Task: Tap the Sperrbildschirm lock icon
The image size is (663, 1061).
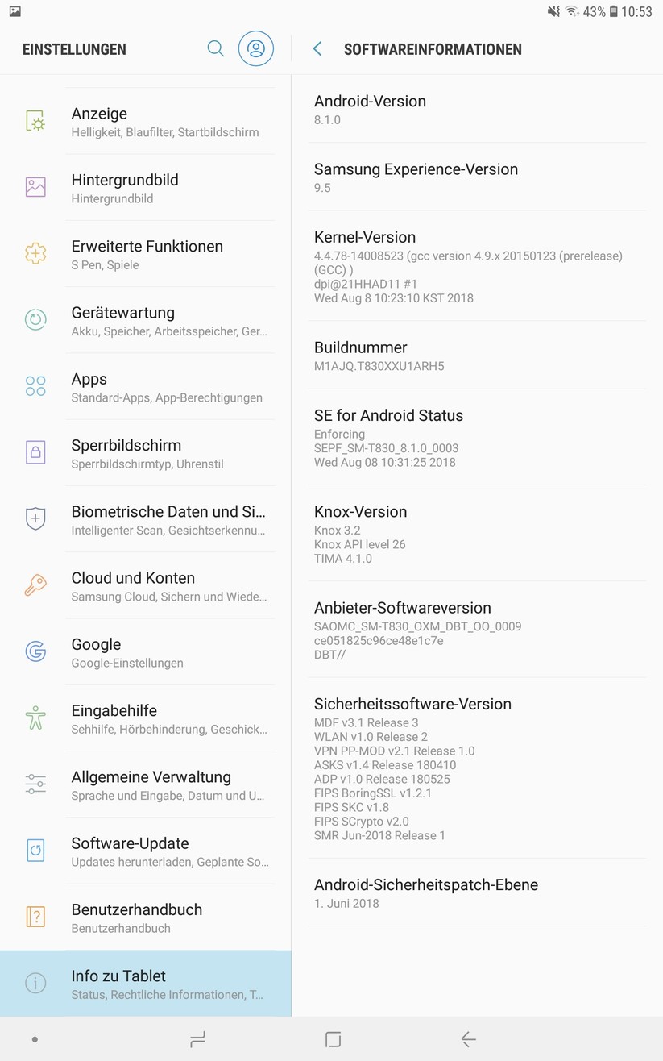Action: pyautogui.click(x=35, y=452)
